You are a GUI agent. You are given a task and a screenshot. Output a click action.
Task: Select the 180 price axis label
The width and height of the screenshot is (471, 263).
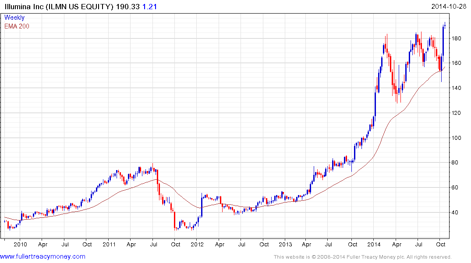pos(456,39)
